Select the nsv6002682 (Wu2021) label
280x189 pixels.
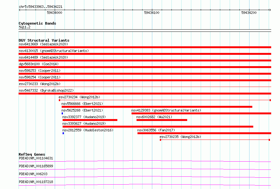(x=154, y=117)
